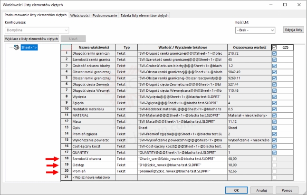Click Wyklucz z listy elementów ciętych button

click(31, 39)
